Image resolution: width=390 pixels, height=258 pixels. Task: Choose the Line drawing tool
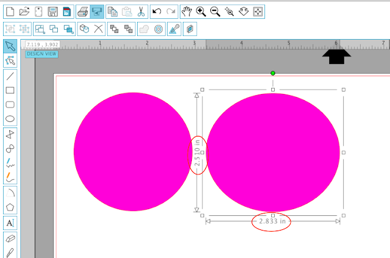[x=10, y=76]
